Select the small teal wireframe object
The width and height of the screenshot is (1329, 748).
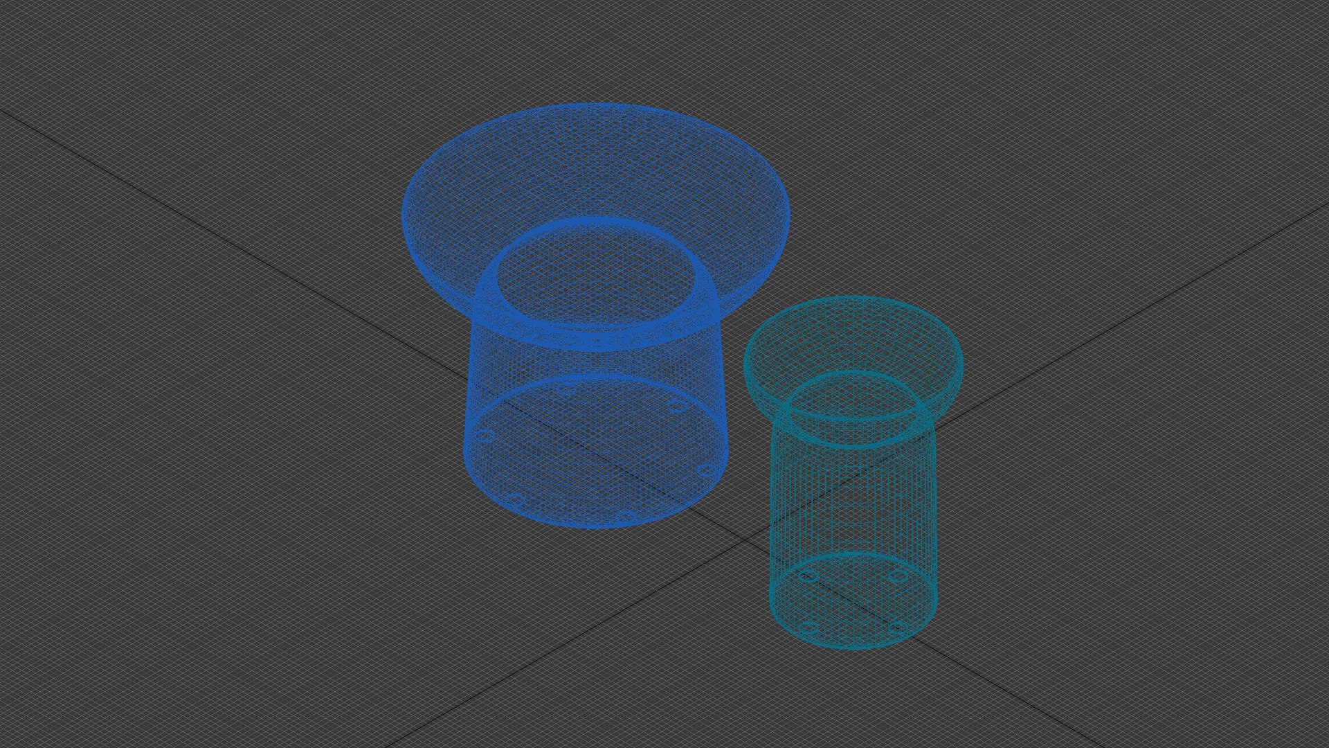point(853,472)
